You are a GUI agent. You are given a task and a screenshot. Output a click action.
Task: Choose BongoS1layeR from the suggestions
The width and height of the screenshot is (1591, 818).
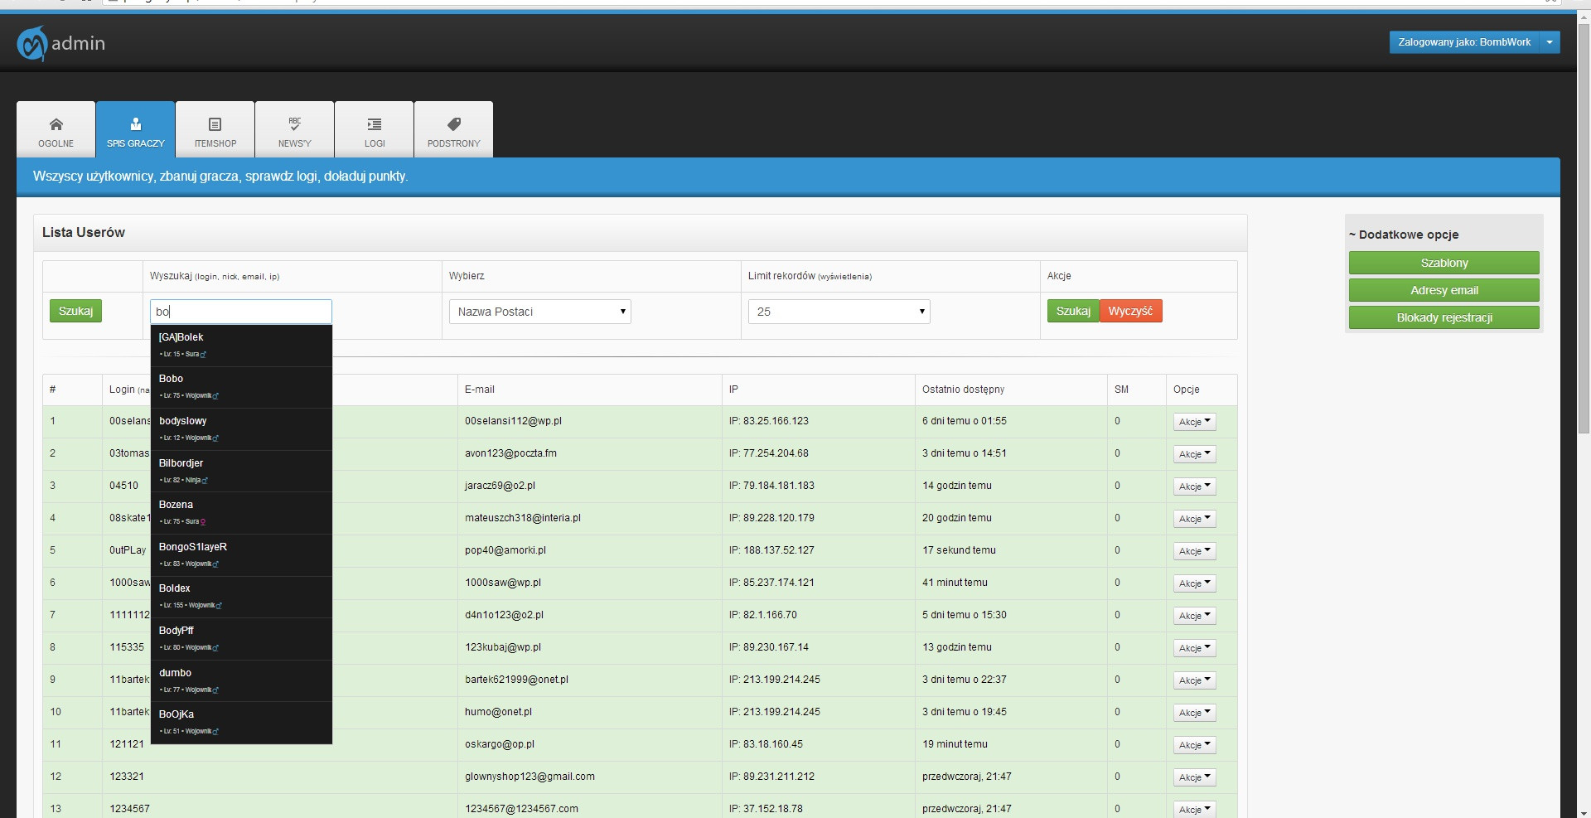coord(241,555)
